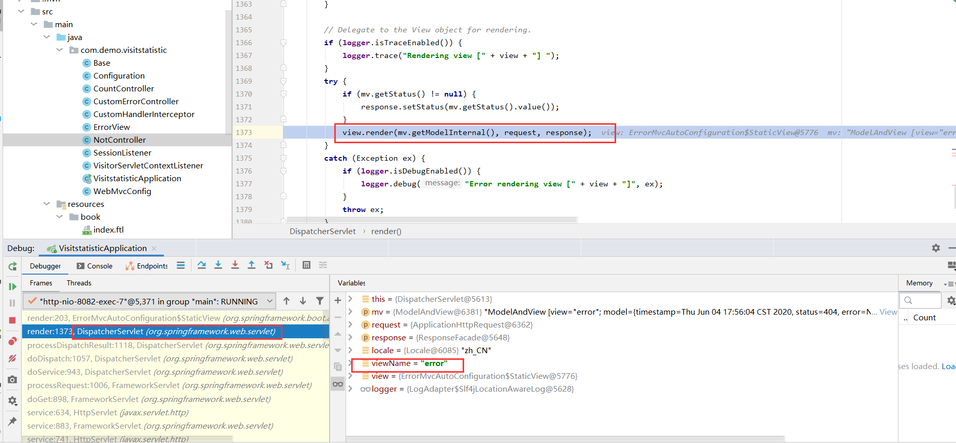Image resolution: width=956 pixels, height=443 pixels.
Task: Switch to Console tab
Action: coord(94,266)
